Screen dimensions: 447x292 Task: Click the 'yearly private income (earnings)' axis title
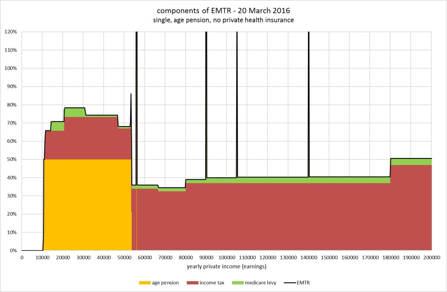coord(226,266)
